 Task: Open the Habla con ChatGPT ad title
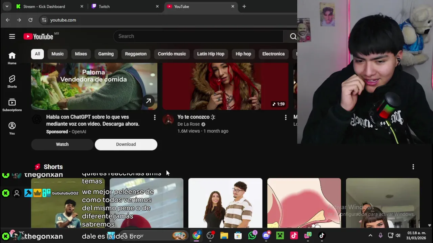point(93,120)
